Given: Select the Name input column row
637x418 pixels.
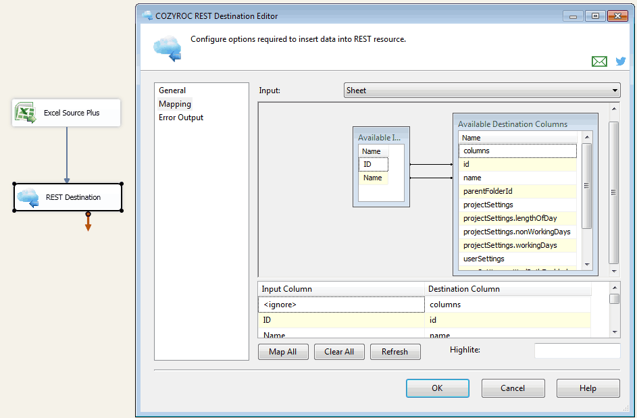Looking at the screenshot, I should [x=374, y=178].
